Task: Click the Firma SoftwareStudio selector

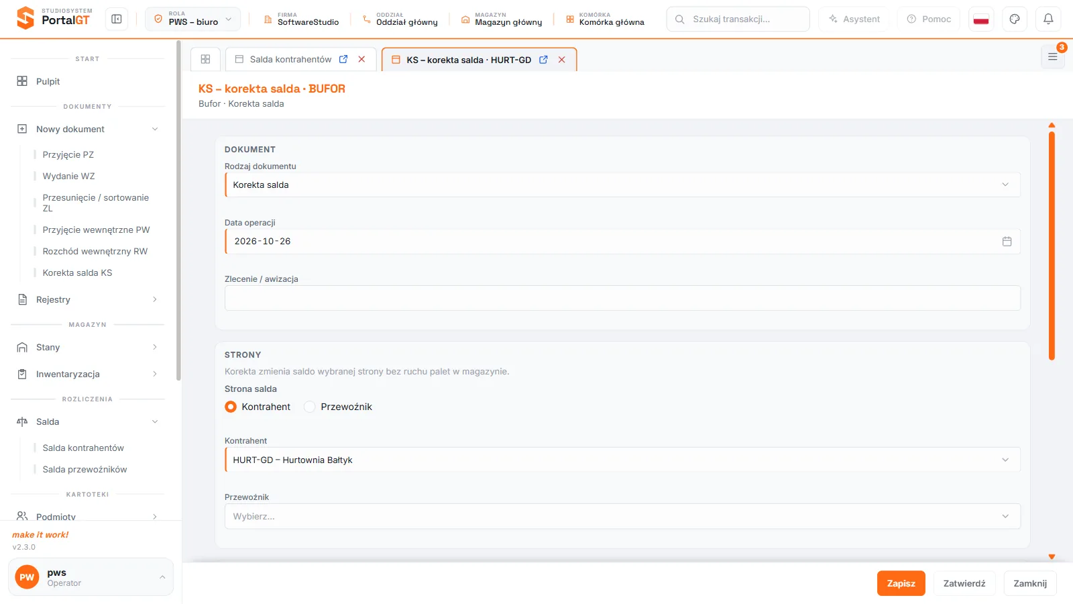Action: (301, 19)
